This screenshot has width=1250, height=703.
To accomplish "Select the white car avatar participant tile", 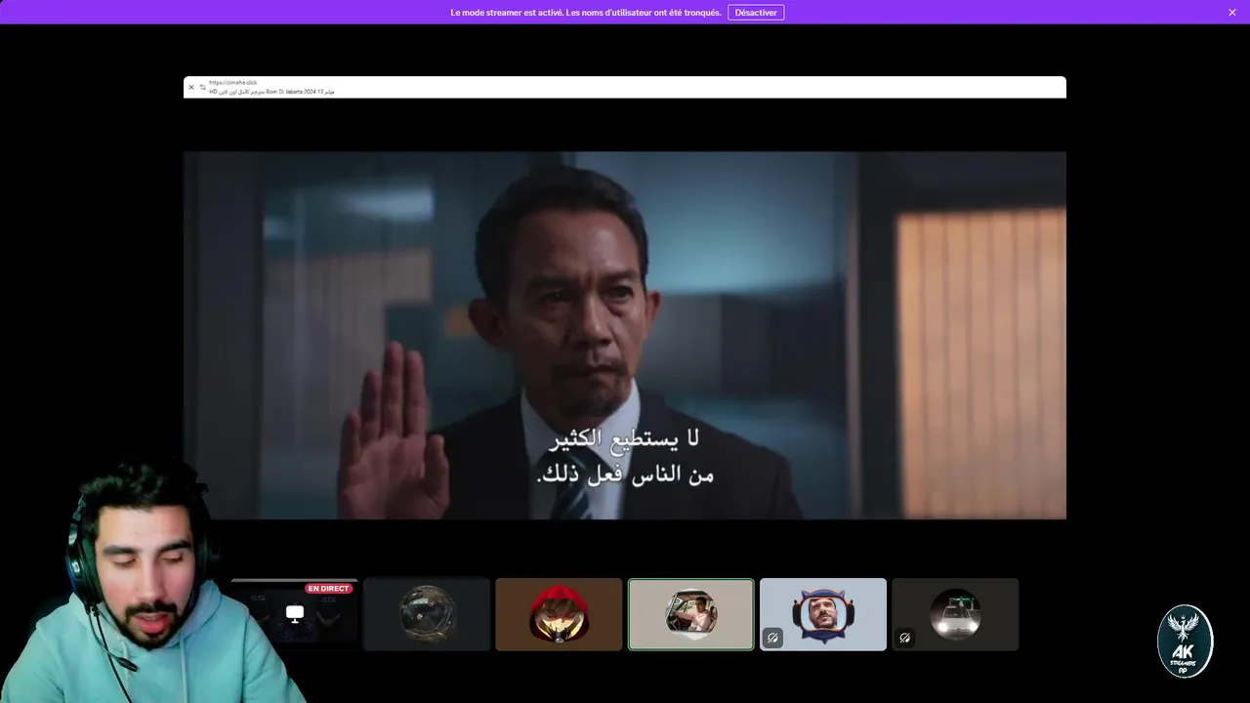I will point(955,614).
